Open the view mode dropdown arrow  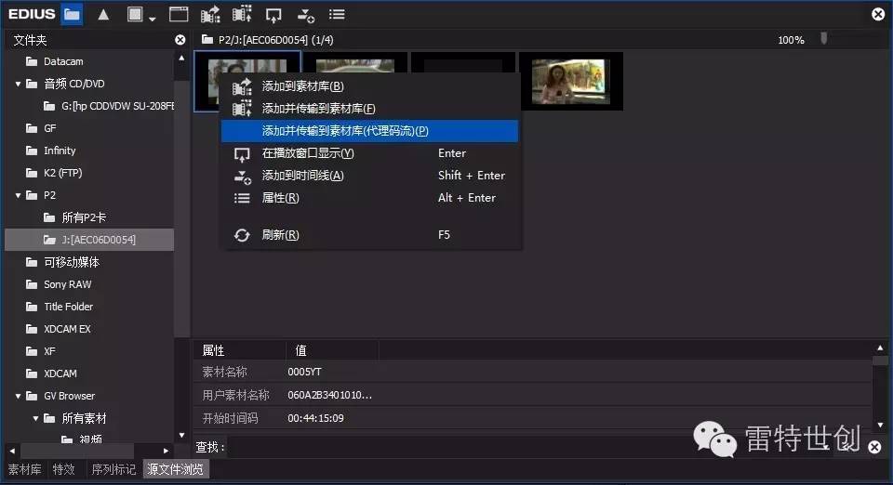coord(152,19)
